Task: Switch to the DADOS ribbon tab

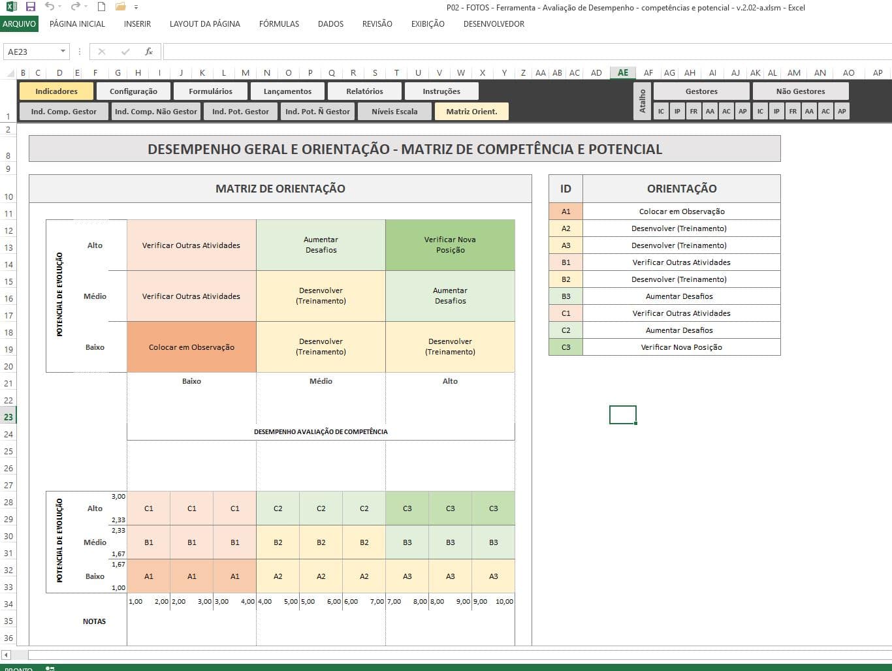Action: pyautogui.click(x=330, y=24)
